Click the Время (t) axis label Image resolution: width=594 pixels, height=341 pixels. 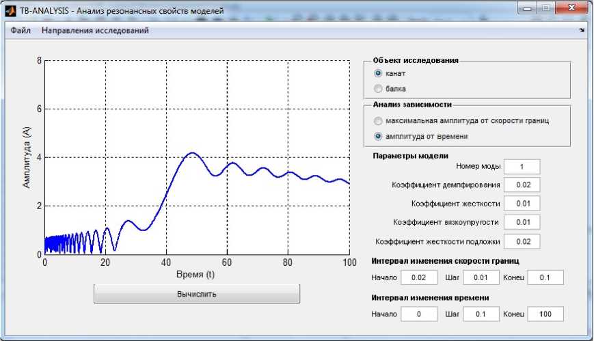195,274
